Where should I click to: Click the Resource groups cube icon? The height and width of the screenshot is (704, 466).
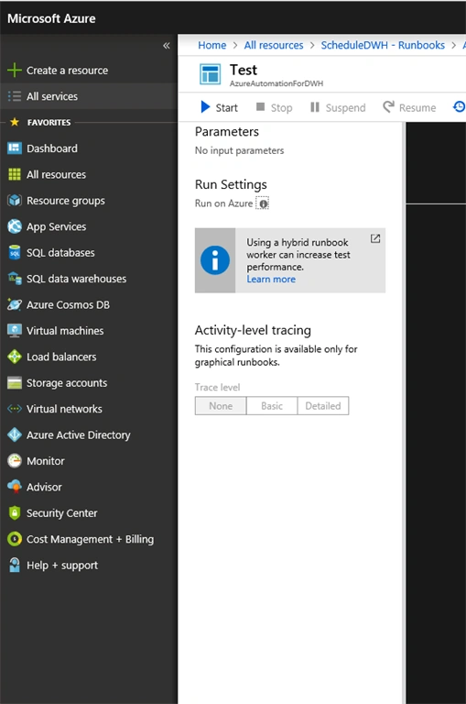pyautogui.click(x=15, y=200)
